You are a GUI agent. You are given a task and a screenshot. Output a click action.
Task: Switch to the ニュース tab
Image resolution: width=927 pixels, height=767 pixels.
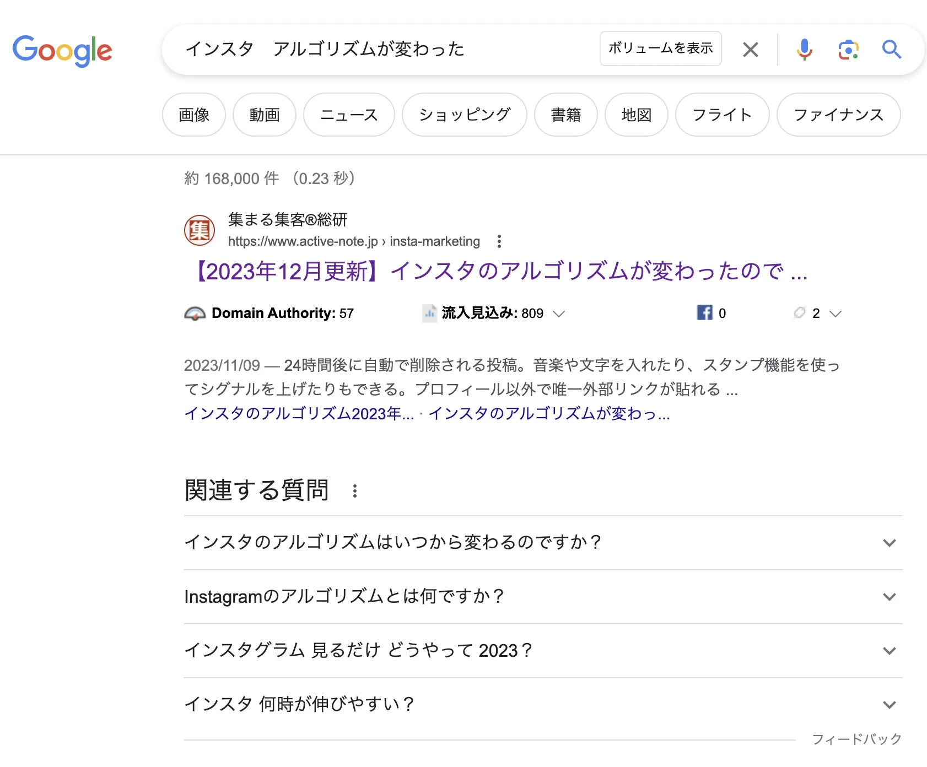coord(349,115)
